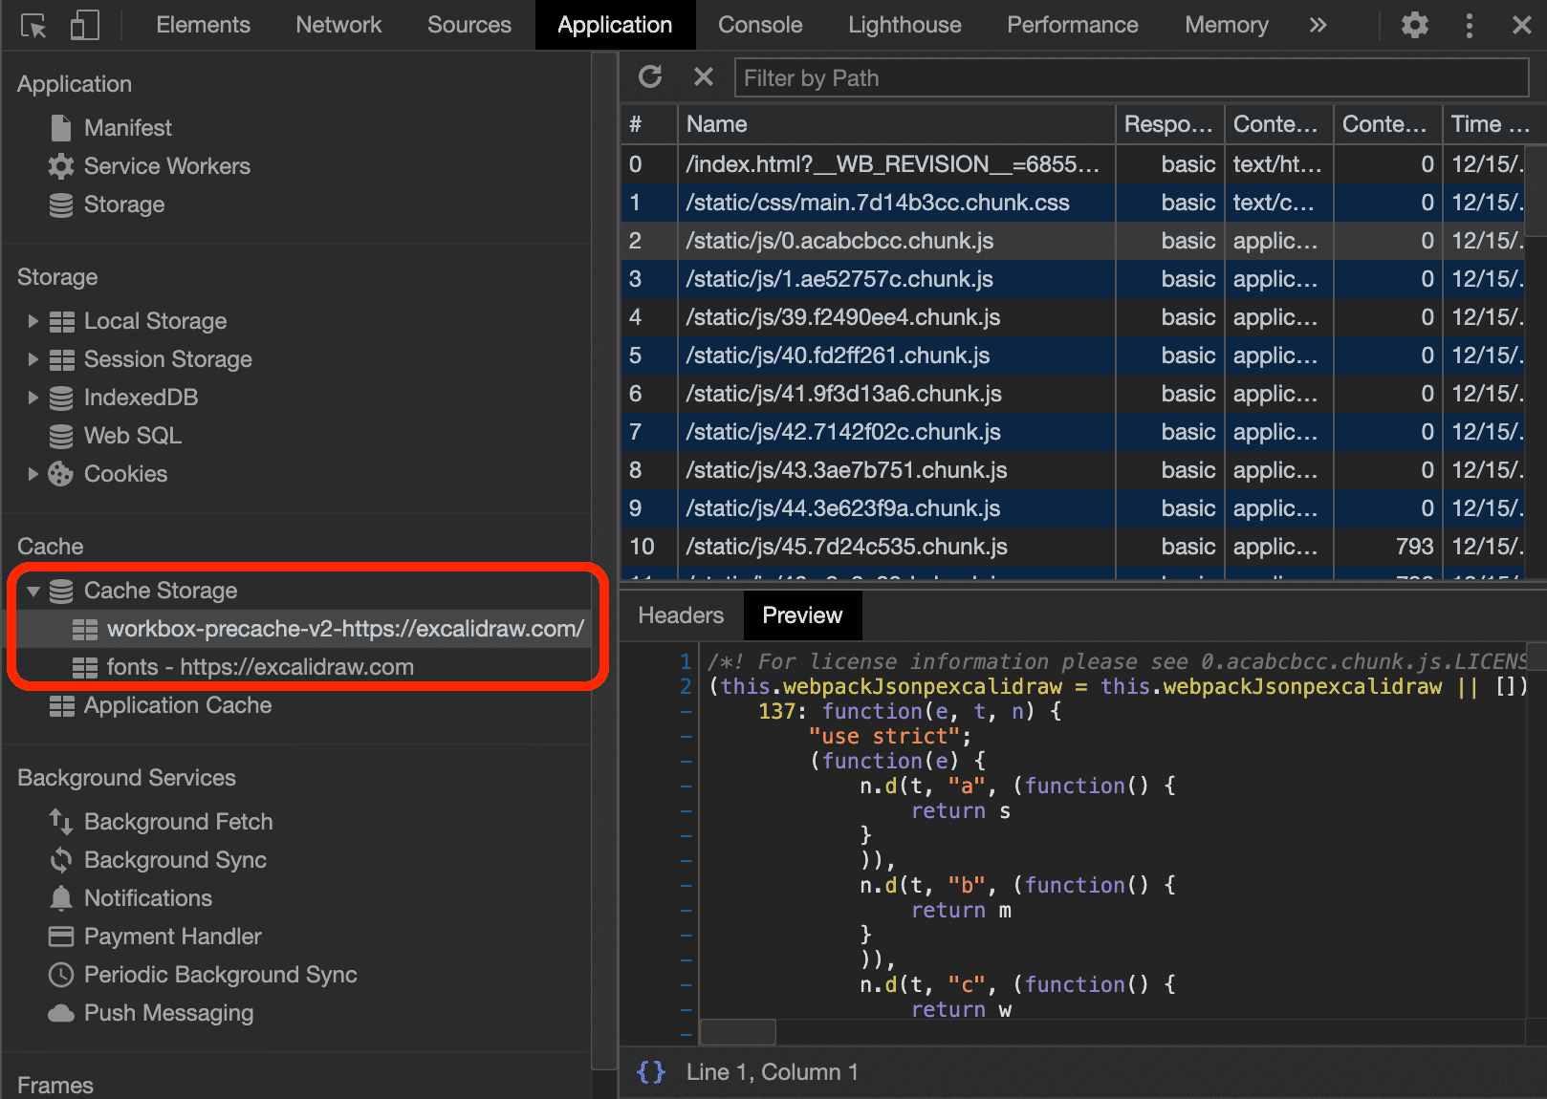Open the Manifest section
The image size is (1547, 1099).
point(128,127)
